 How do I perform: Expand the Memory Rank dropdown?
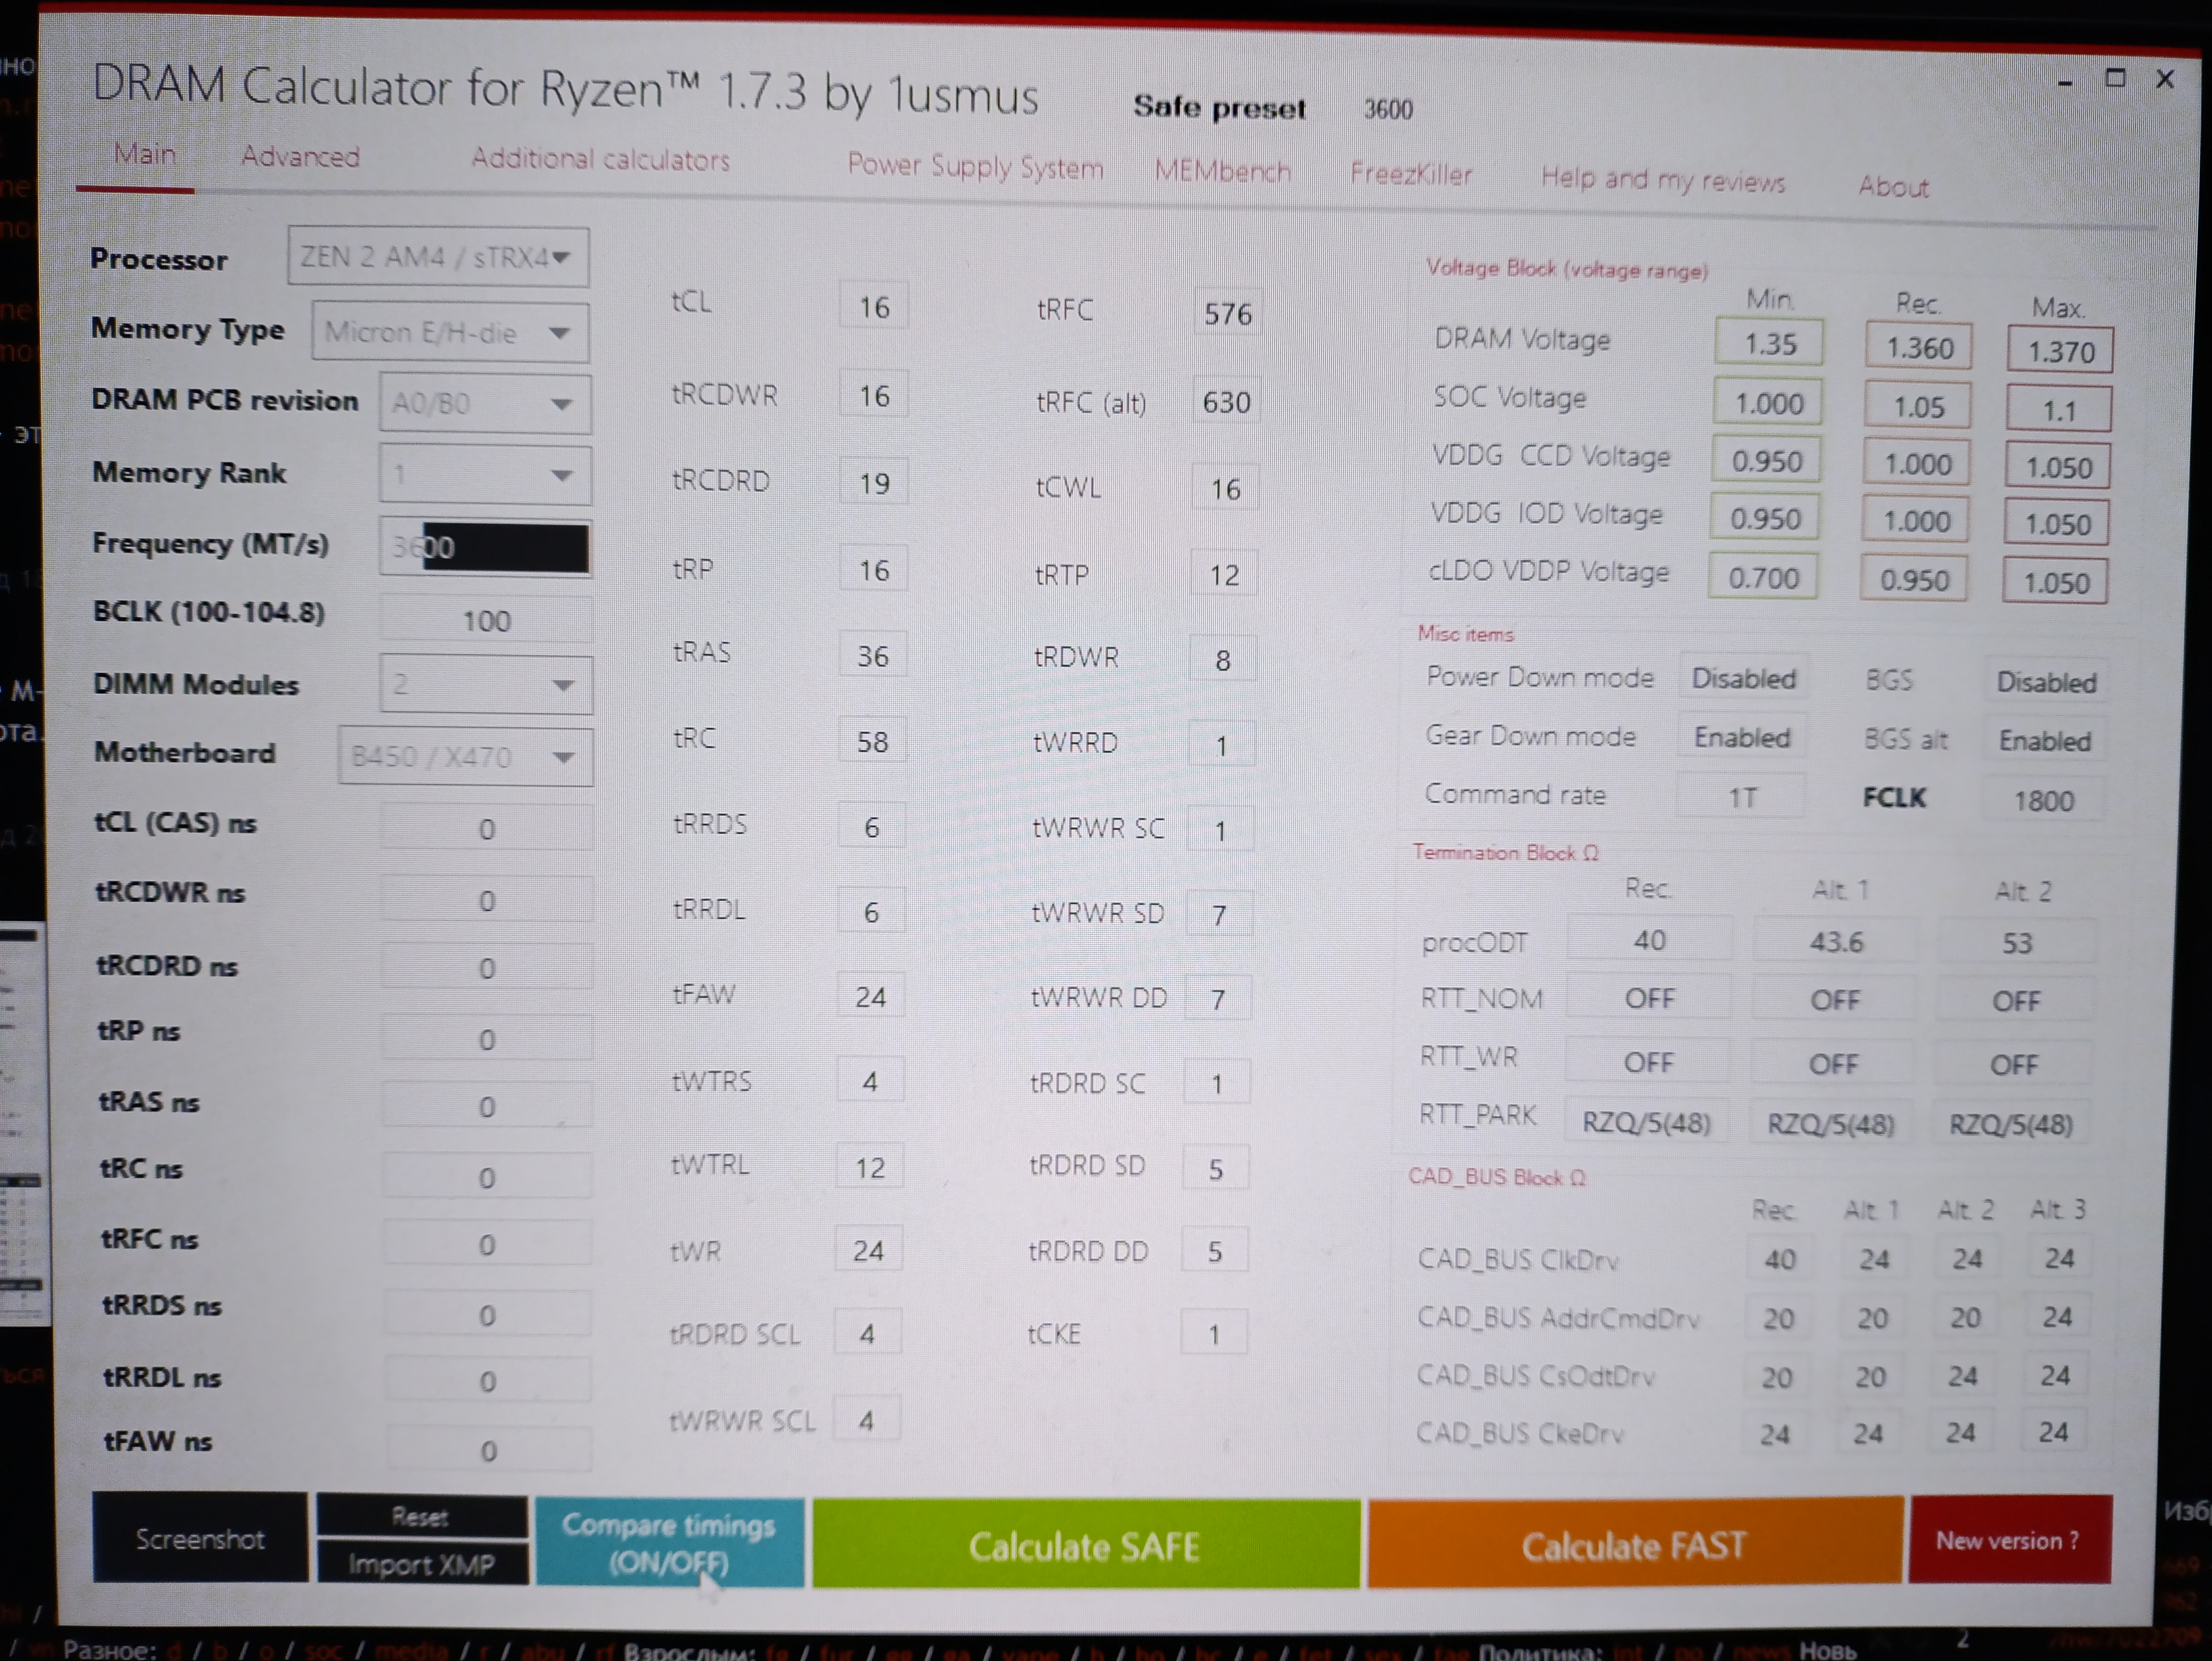(x=485, y=474)
